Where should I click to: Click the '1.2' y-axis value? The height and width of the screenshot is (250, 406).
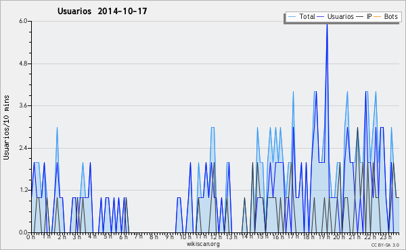click(23, 191)
